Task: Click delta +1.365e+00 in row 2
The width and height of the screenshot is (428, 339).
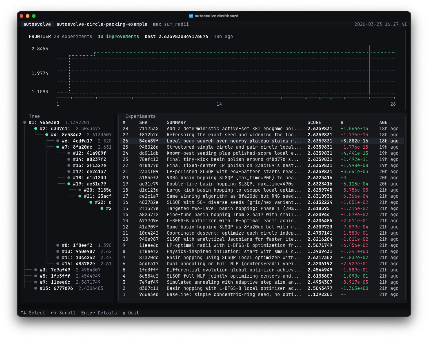Action: coord(354,288)
